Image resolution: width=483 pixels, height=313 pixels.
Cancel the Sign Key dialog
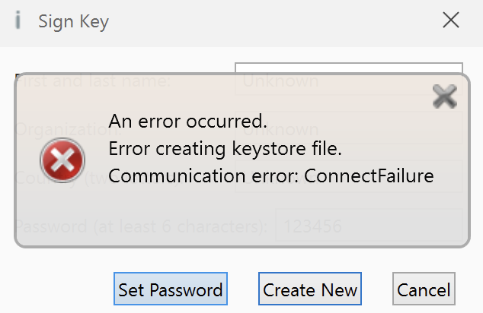coord(424,289)
